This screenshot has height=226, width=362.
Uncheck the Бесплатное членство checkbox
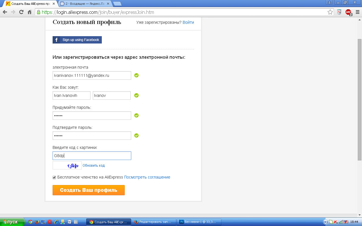click(x=54, y=177)
